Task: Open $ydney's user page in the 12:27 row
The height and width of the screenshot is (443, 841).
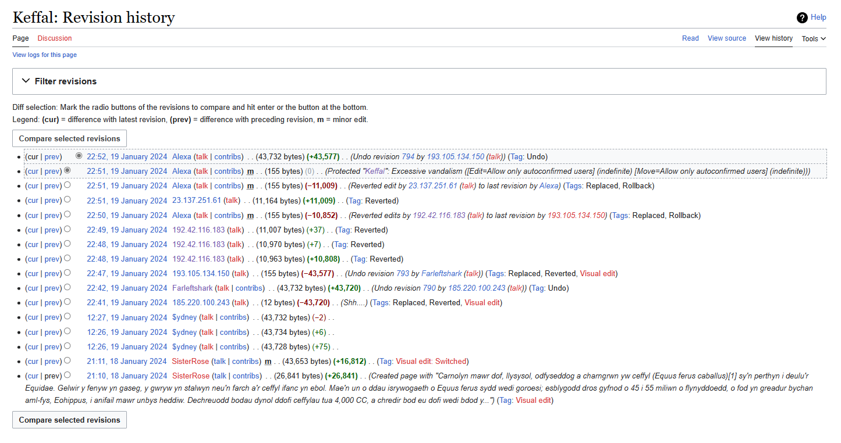Action: [x=184, y=318]
